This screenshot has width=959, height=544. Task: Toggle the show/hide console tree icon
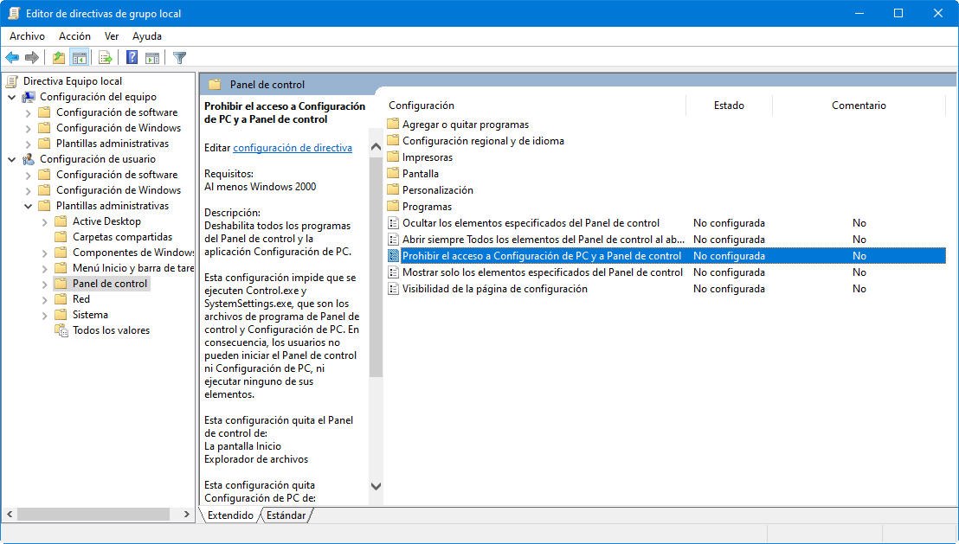coord(79,58)
